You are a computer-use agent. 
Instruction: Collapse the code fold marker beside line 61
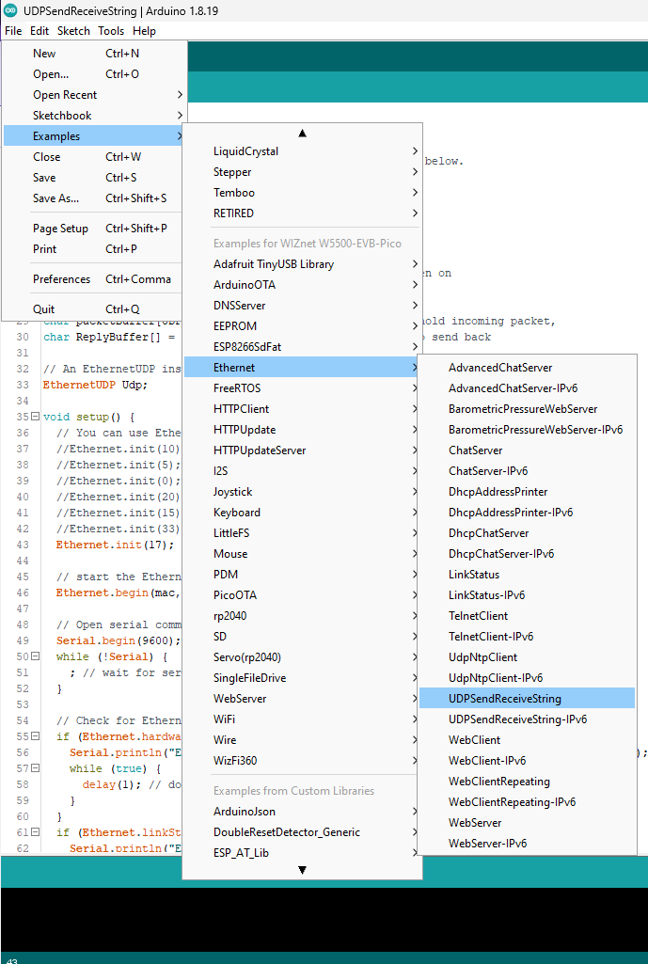coord(35,831)
